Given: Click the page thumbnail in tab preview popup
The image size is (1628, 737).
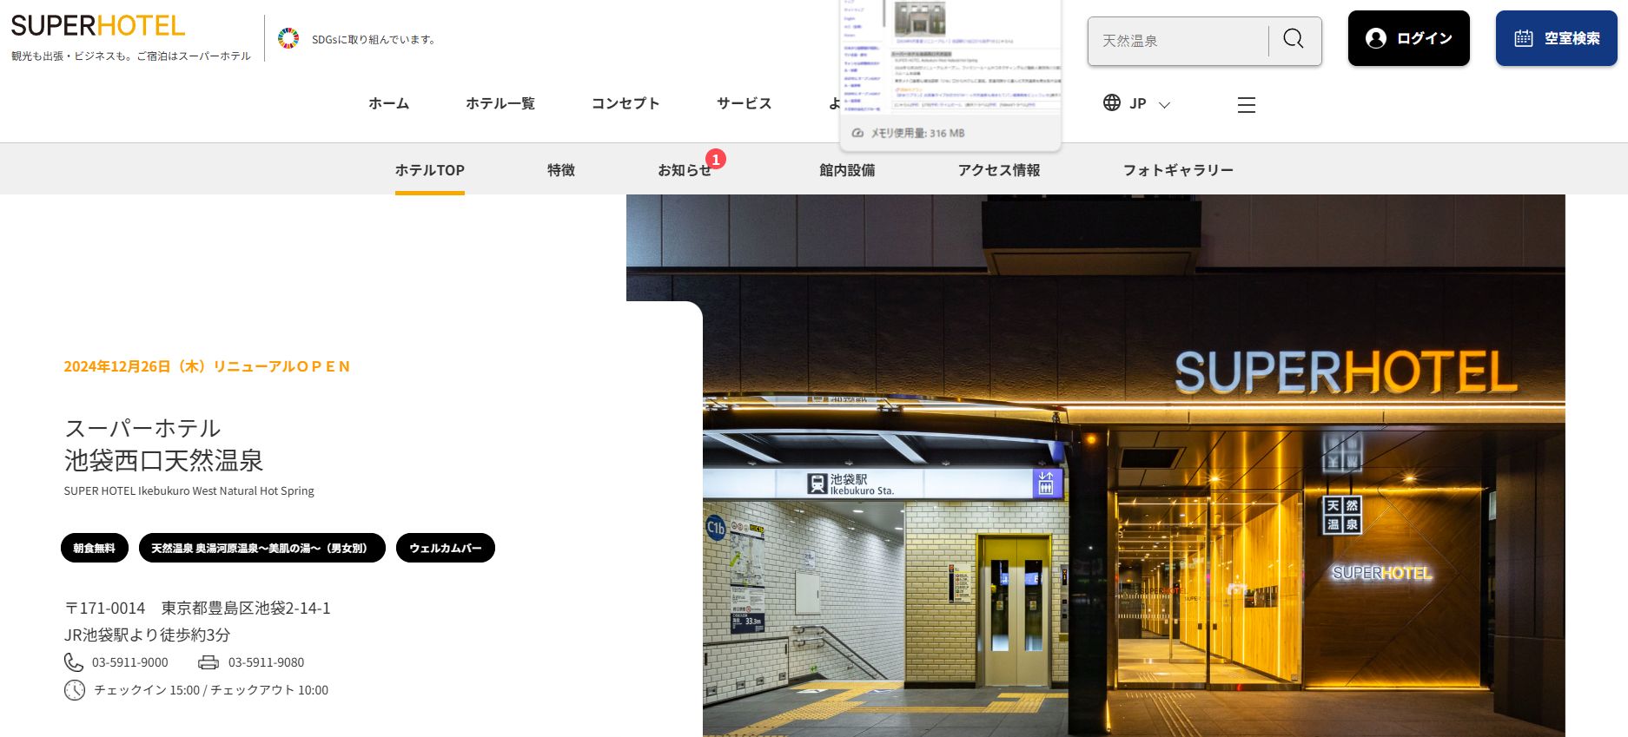Looking at the screenshot, I should pos(951,57).
